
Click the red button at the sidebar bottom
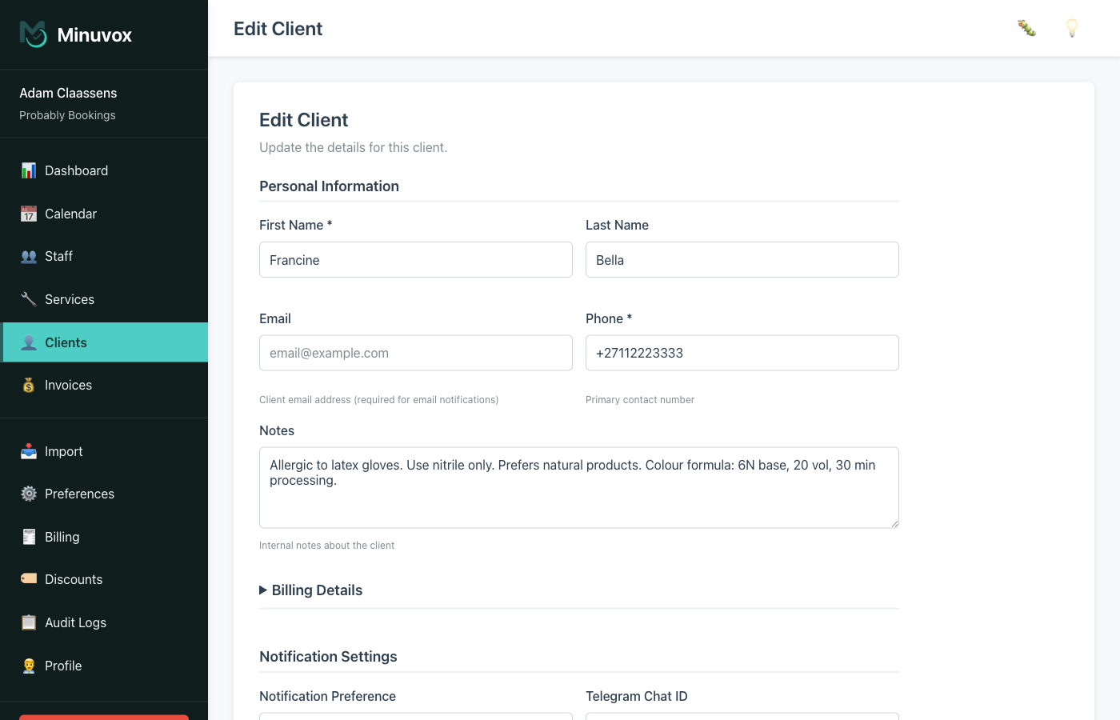103,718
